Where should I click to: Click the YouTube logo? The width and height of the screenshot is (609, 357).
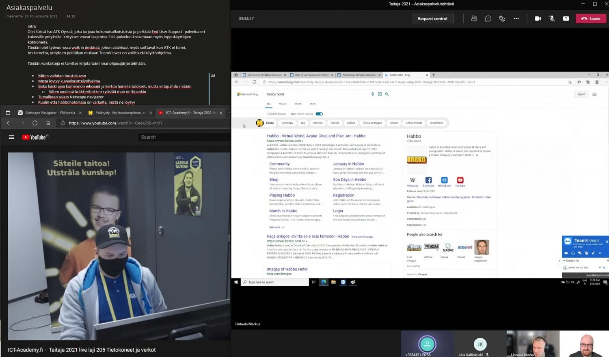point(35,137)
